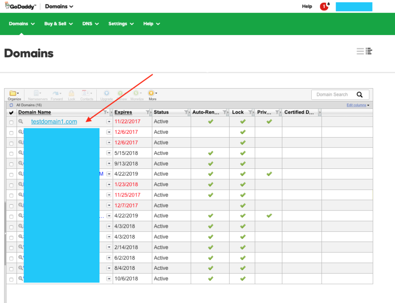The width and height of the screenshot is (395, 303).
Task: Click the Nameservers toolbar icon
Action: 37,95
